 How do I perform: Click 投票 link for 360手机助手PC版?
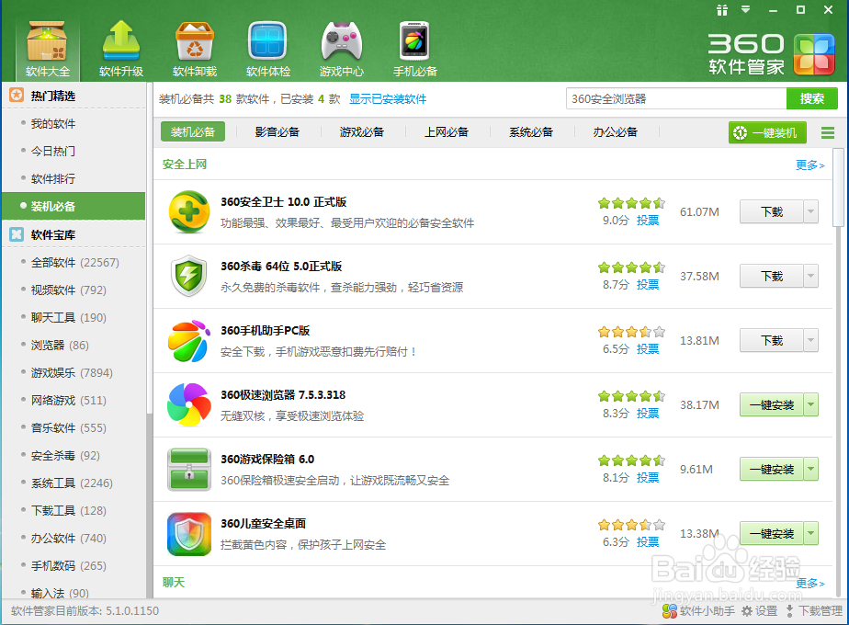(x=648, y=348)
